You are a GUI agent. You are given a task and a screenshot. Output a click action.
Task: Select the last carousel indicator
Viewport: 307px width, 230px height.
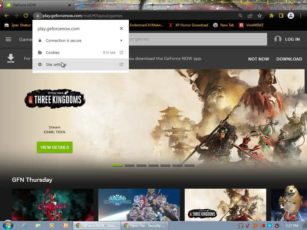pos(189,165)
